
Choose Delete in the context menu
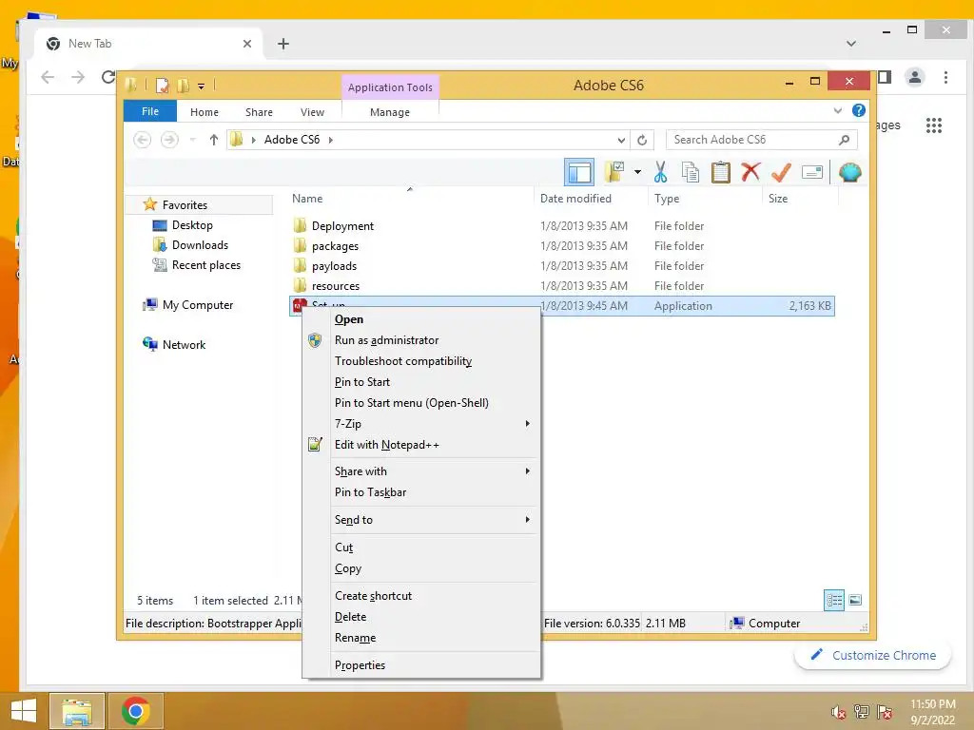(x=421, y=616)
